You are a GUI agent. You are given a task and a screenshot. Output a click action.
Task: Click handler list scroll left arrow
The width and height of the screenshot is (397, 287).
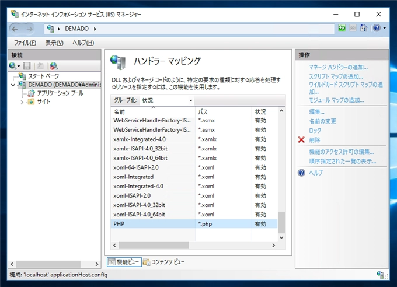114,246
